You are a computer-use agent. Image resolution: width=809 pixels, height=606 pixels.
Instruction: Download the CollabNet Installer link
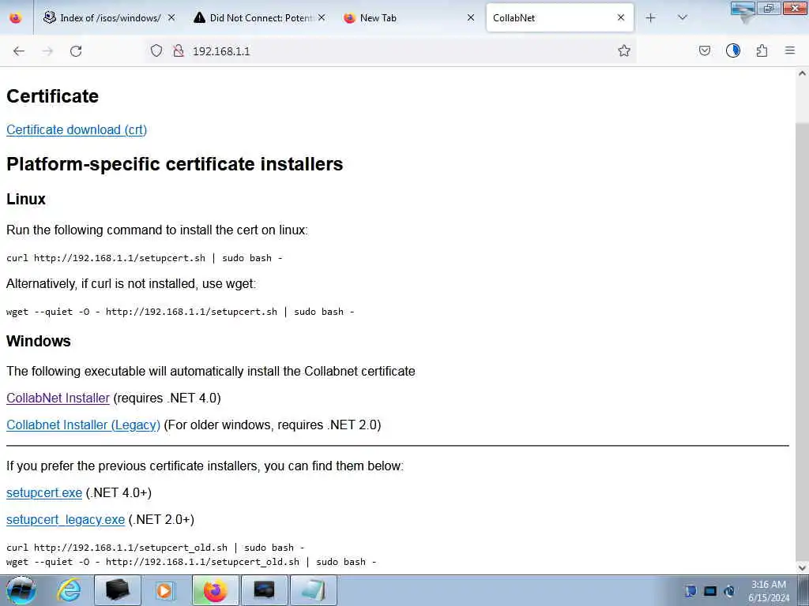click(x=58, y=398)
